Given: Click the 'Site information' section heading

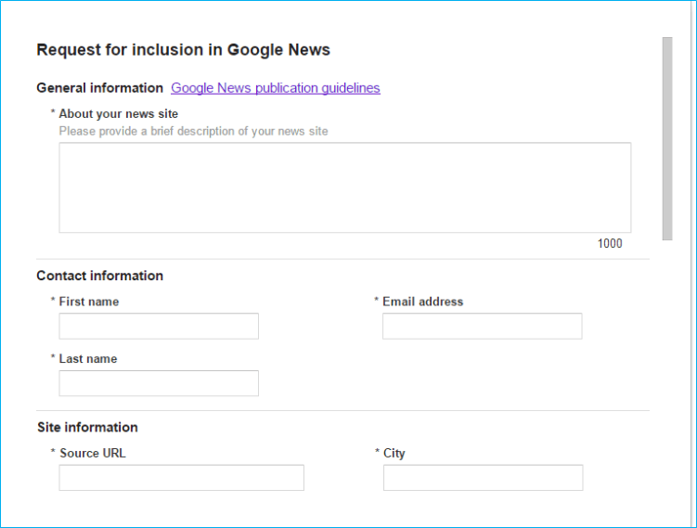Looking at the screenshot, I should 87,428.
